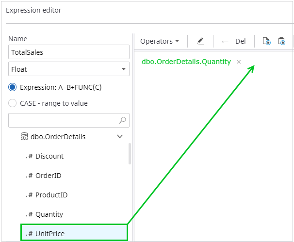Click the numeric type icon beside Discount
Image resolution: width=294 pixels, height=242 pixels.
[x=29, y=156]
